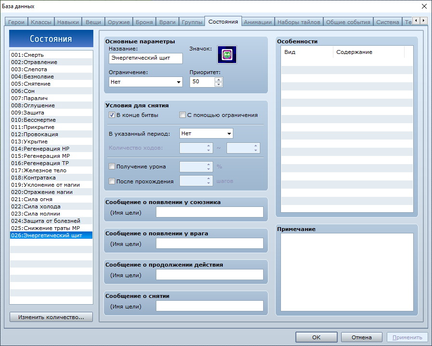432x346 pixels.
Task: Click the Примечание notes text area
Action: tap(347, 272)
